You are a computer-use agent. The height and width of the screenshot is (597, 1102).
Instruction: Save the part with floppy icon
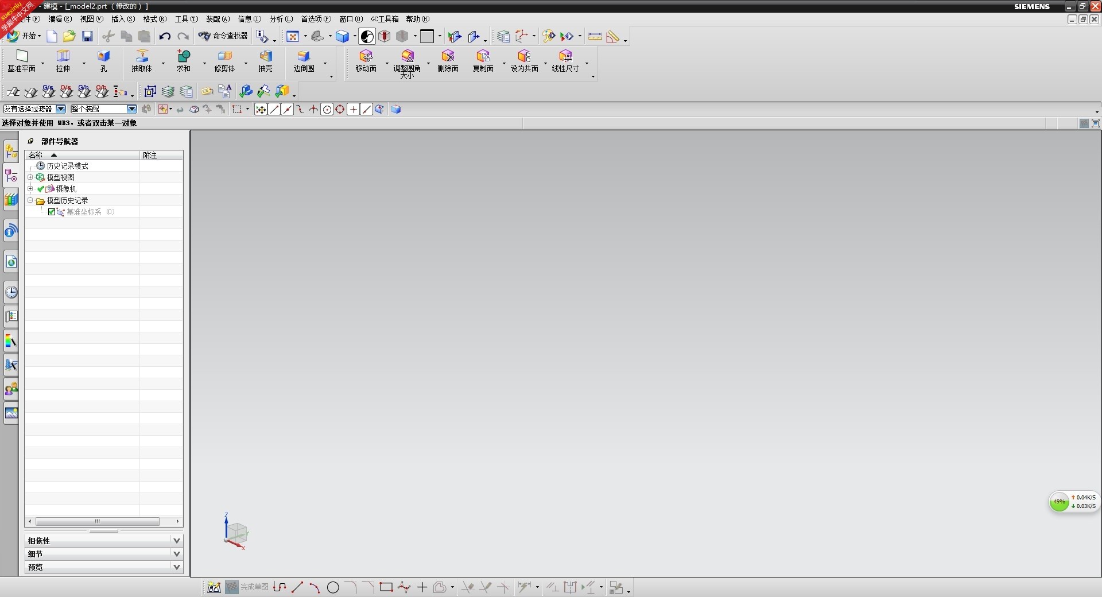pos(87,36)
